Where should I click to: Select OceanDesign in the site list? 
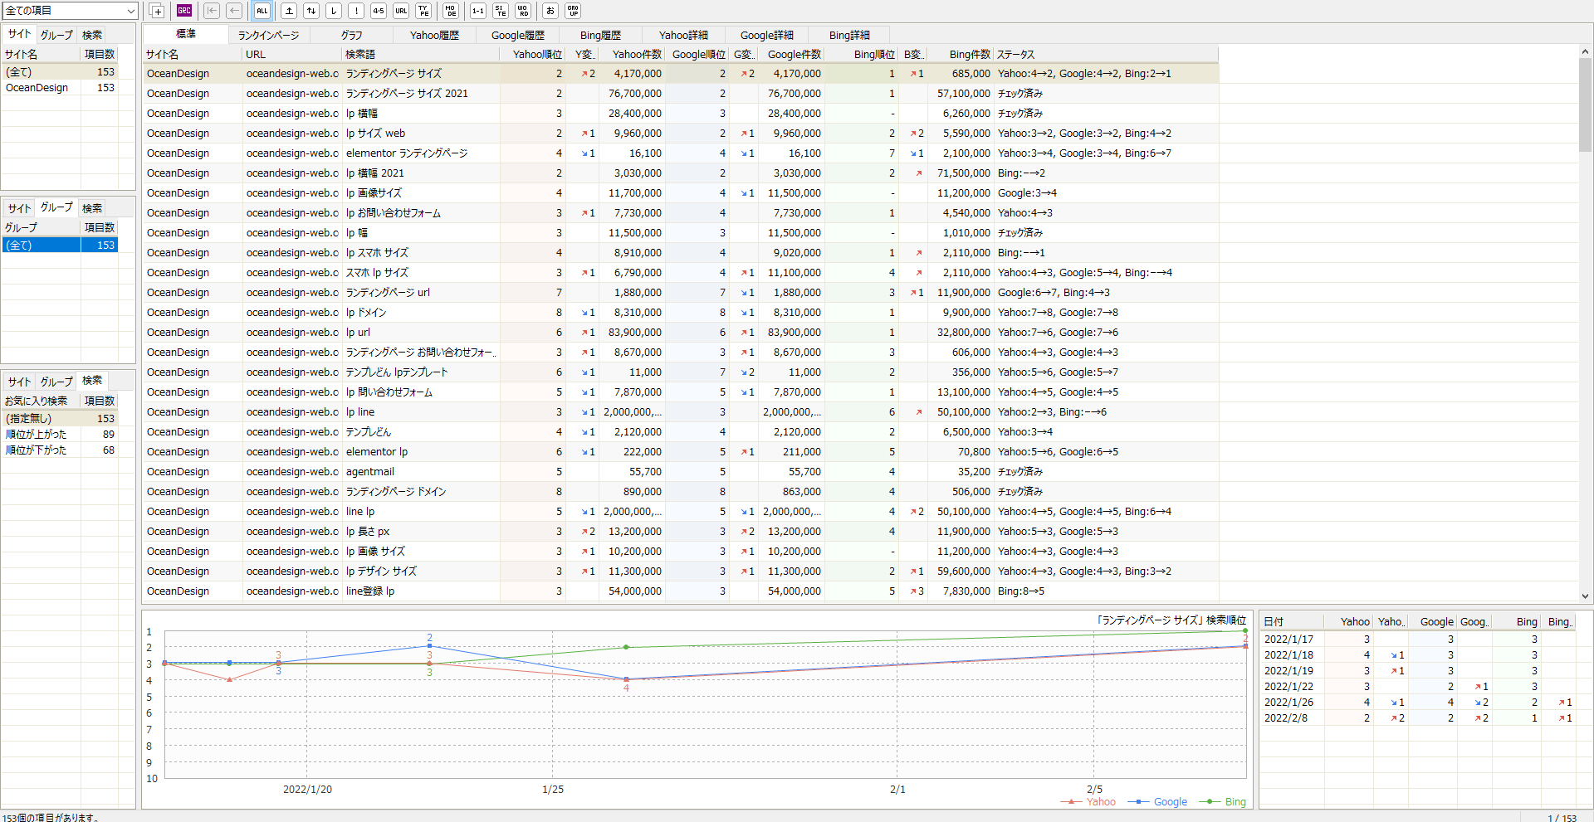click(x=60, y=88)
